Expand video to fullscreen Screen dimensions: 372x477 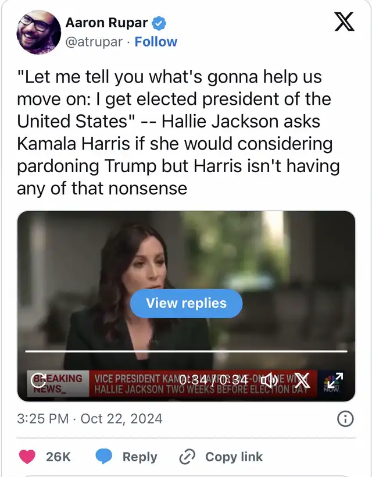[335, 380]
